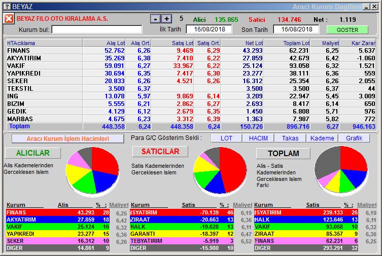Click the blue HALK 123.646 total row
Image resolution: width=382 pixels, height=256 pixels.
pyautogui.click(x=306, y=220)
